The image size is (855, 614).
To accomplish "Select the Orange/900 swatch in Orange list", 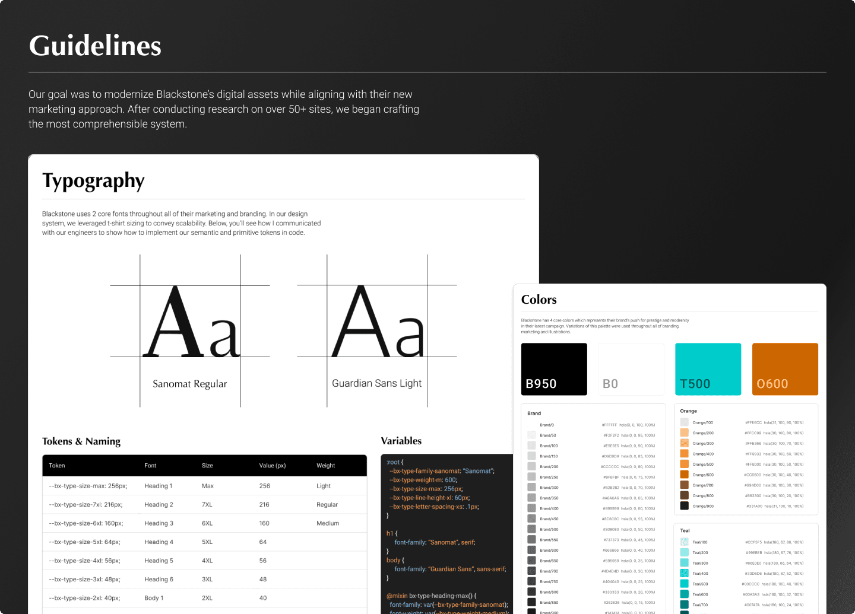I will pyautogui.click(x=684, y=506).
